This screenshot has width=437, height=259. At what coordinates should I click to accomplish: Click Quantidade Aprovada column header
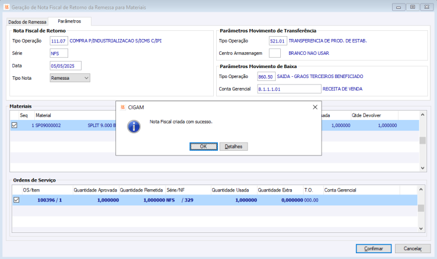click(x=96, y=190)
